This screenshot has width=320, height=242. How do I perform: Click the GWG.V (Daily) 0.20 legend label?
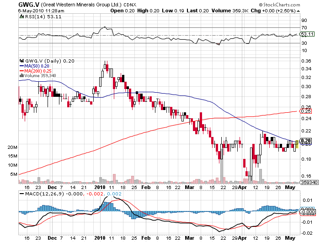49,61
